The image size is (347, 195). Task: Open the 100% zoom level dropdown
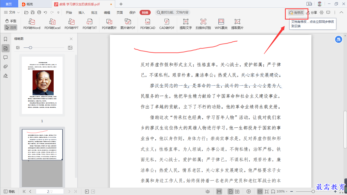(282, 191)
